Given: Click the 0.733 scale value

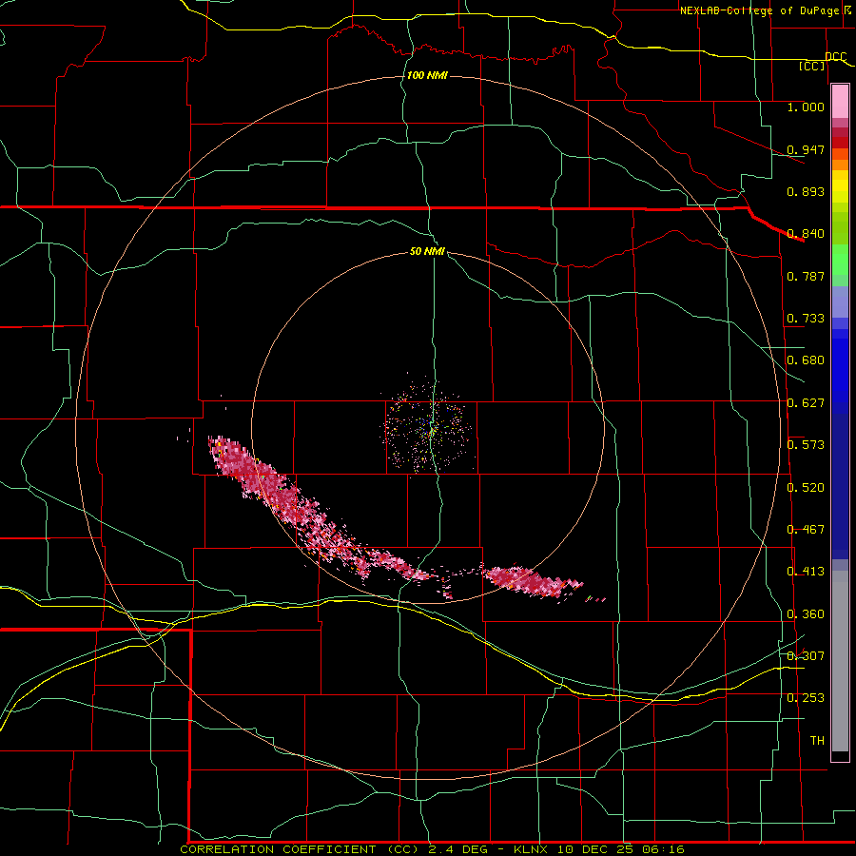Looking at the screenshot, I should click(x=806, y=319).
